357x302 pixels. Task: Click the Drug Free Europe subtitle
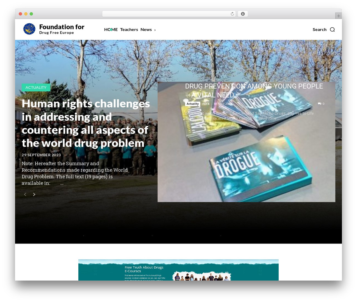pos(57,33)
